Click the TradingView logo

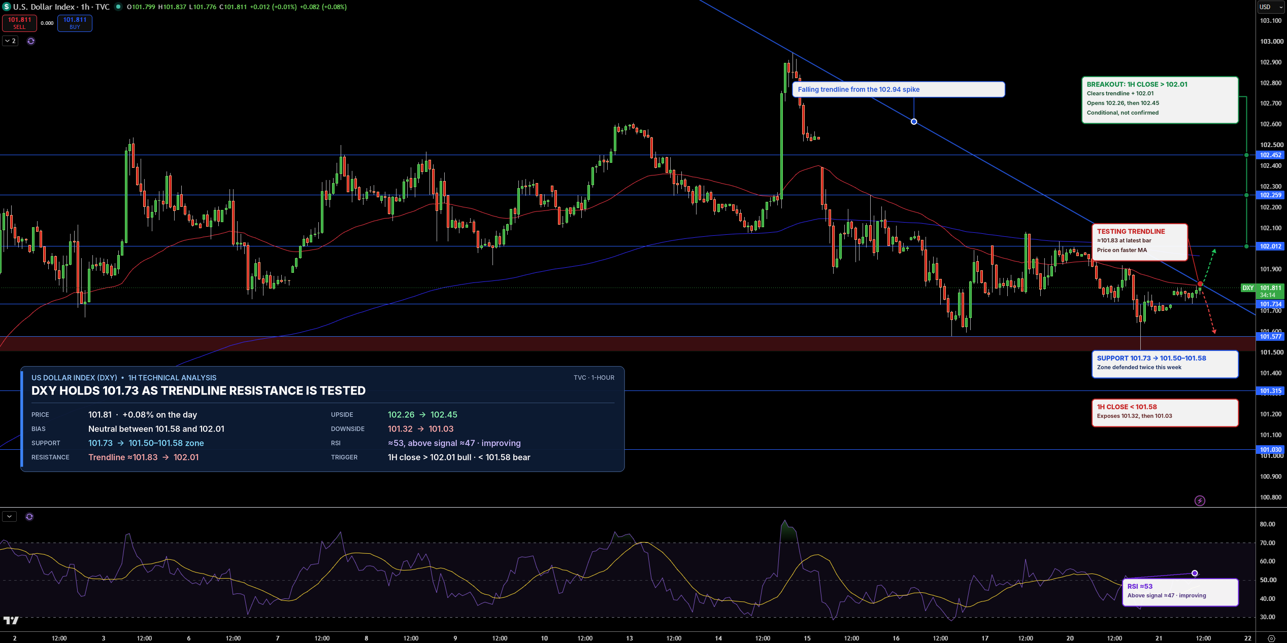(11, 620)
